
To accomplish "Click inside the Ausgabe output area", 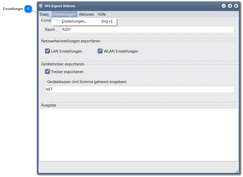I will [x=138, y=134].
